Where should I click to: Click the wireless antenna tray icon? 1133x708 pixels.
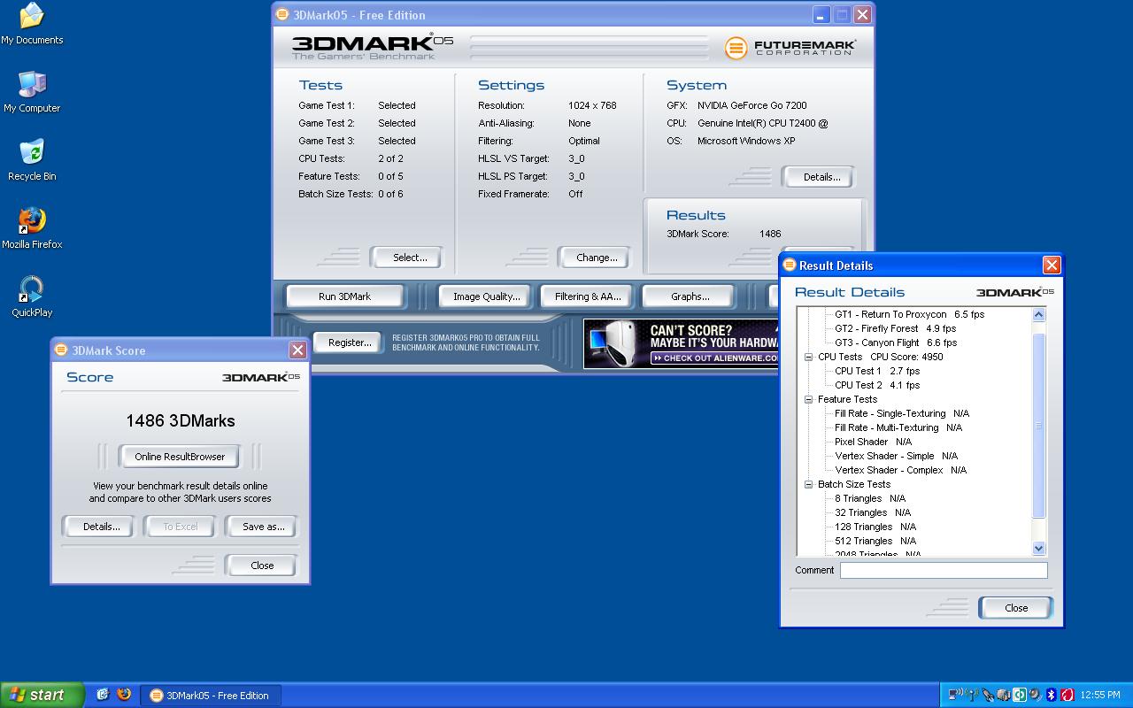(971, 695)
